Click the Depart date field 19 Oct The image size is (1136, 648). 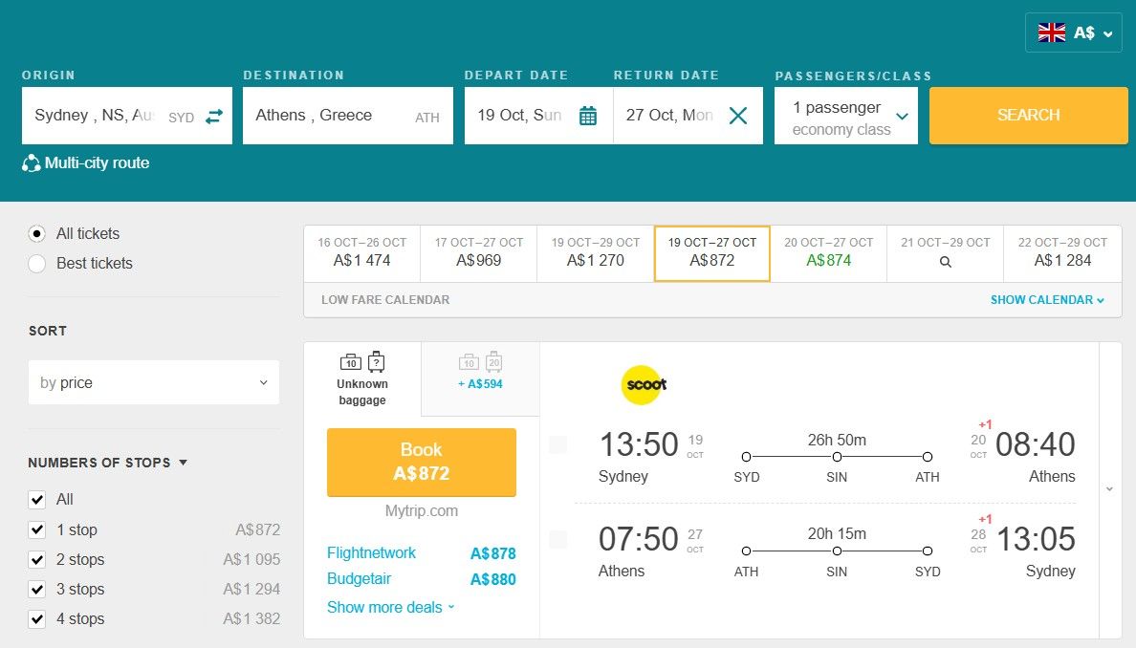click(538, 116)
